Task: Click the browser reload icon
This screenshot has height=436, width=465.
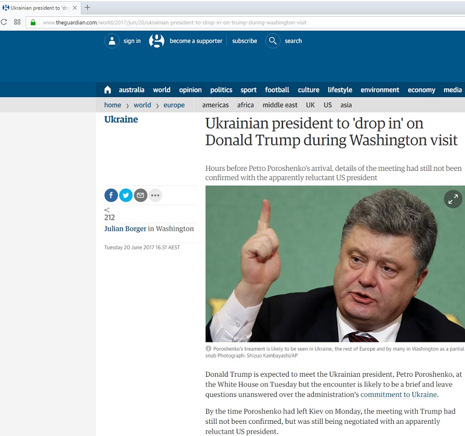Action: [x=3, y=22]
